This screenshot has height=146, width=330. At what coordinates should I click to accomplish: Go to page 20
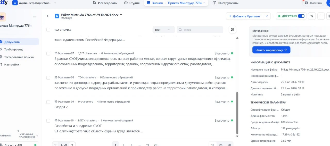(155, 145)
